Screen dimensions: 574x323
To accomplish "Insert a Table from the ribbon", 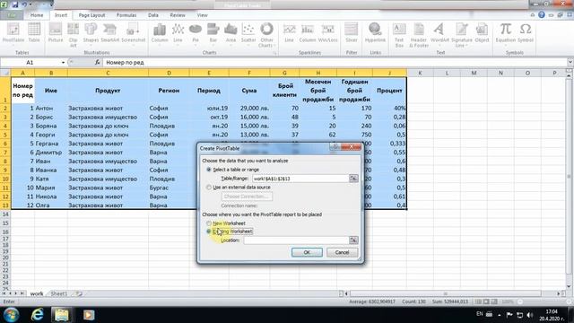I will pyautogui.click(x=34, y=33).
